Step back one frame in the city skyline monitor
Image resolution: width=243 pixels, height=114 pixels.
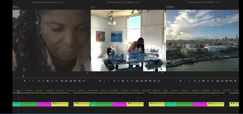pos(199,81)
